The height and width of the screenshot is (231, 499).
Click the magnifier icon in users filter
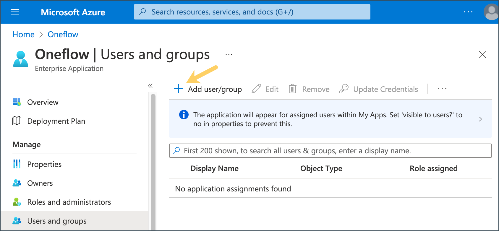point(176,151)
